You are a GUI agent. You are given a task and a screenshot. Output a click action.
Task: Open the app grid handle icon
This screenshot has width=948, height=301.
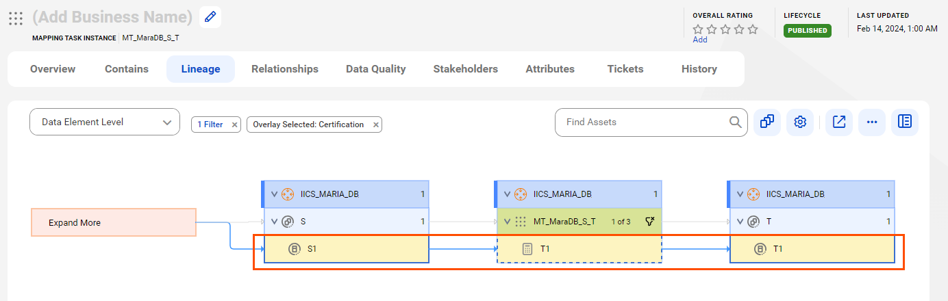pos(16,18)
